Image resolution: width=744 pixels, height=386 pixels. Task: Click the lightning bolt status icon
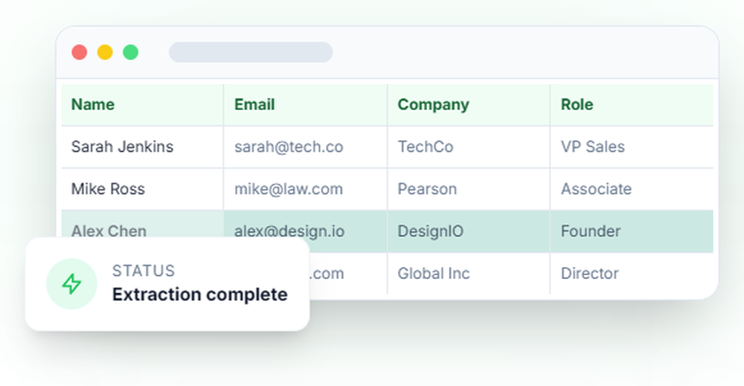point(71,283)
